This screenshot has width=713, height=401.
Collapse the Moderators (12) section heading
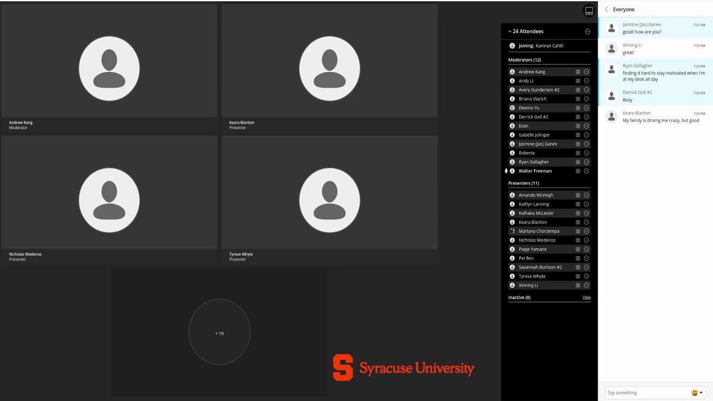pos(525,60)
